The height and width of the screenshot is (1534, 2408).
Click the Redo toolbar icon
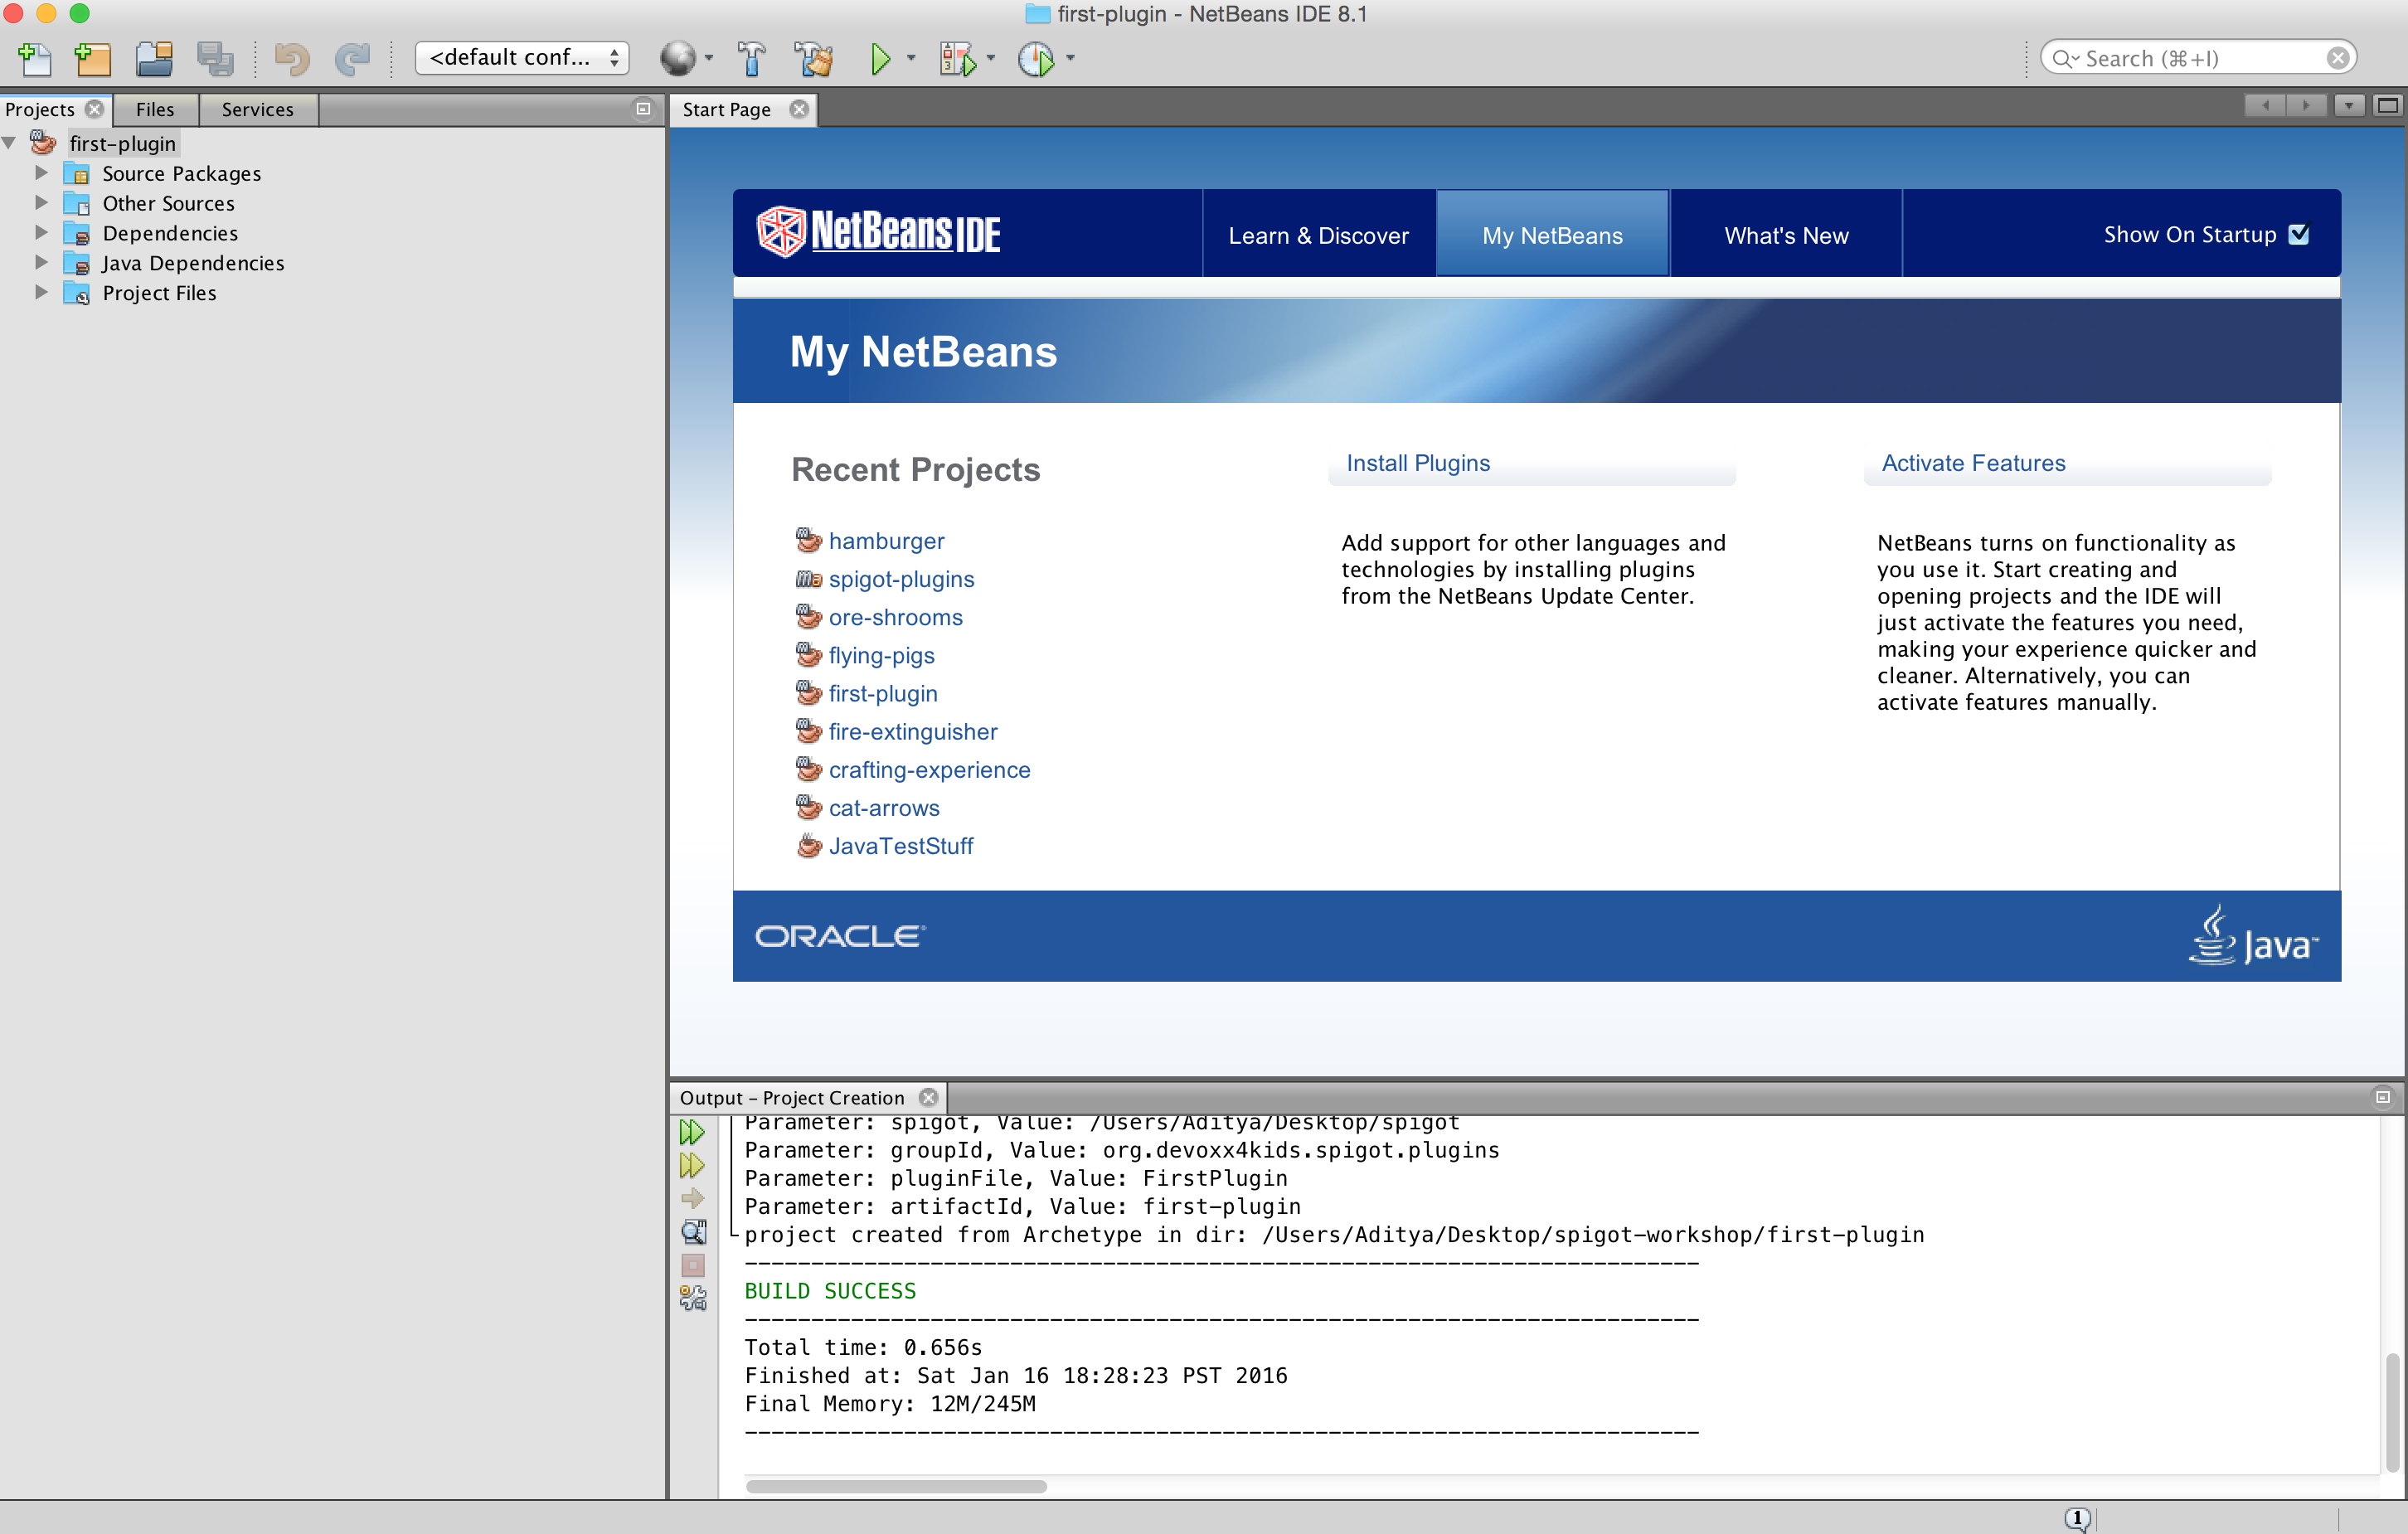click(352, 59)
